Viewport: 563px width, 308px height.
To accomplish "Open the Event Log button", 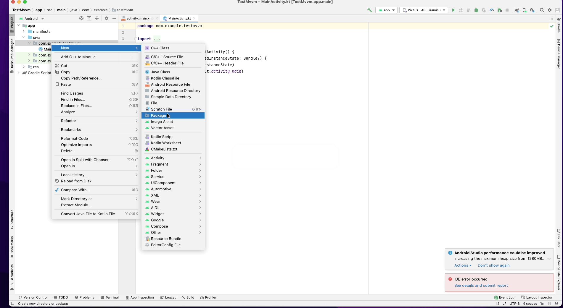I will (504, 297).
